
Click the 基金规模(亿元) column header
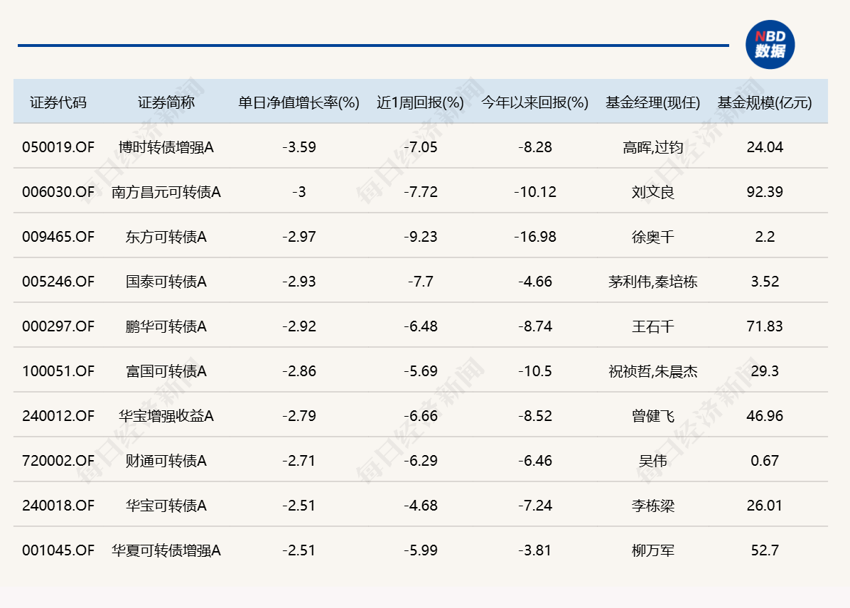(x=764, y=102)
